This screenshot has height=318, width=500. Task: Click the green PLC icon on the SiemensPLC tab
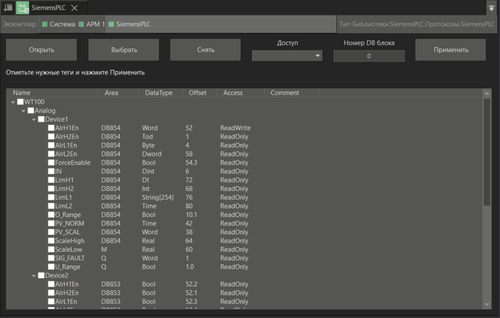point(22,8)
